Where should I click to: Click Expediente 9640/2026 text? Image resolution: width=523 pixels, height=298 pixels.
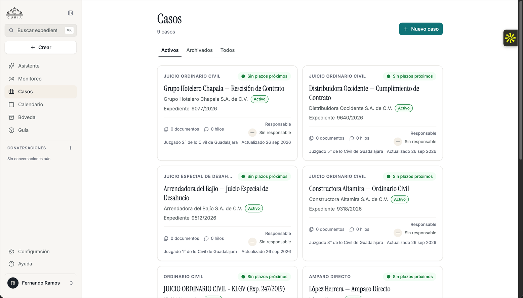click(x=336, y=118)
